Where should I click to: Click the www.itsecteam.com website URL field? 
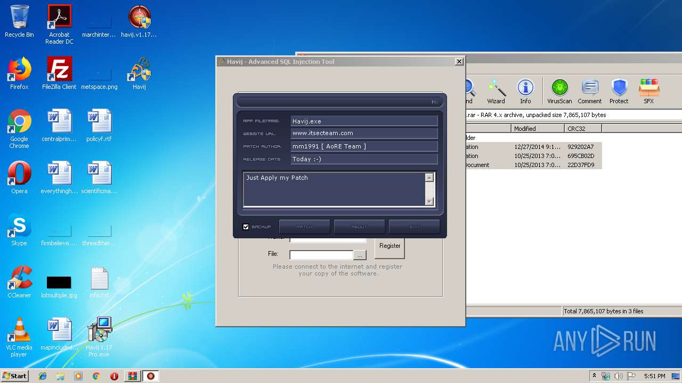[x=364, y=134]
